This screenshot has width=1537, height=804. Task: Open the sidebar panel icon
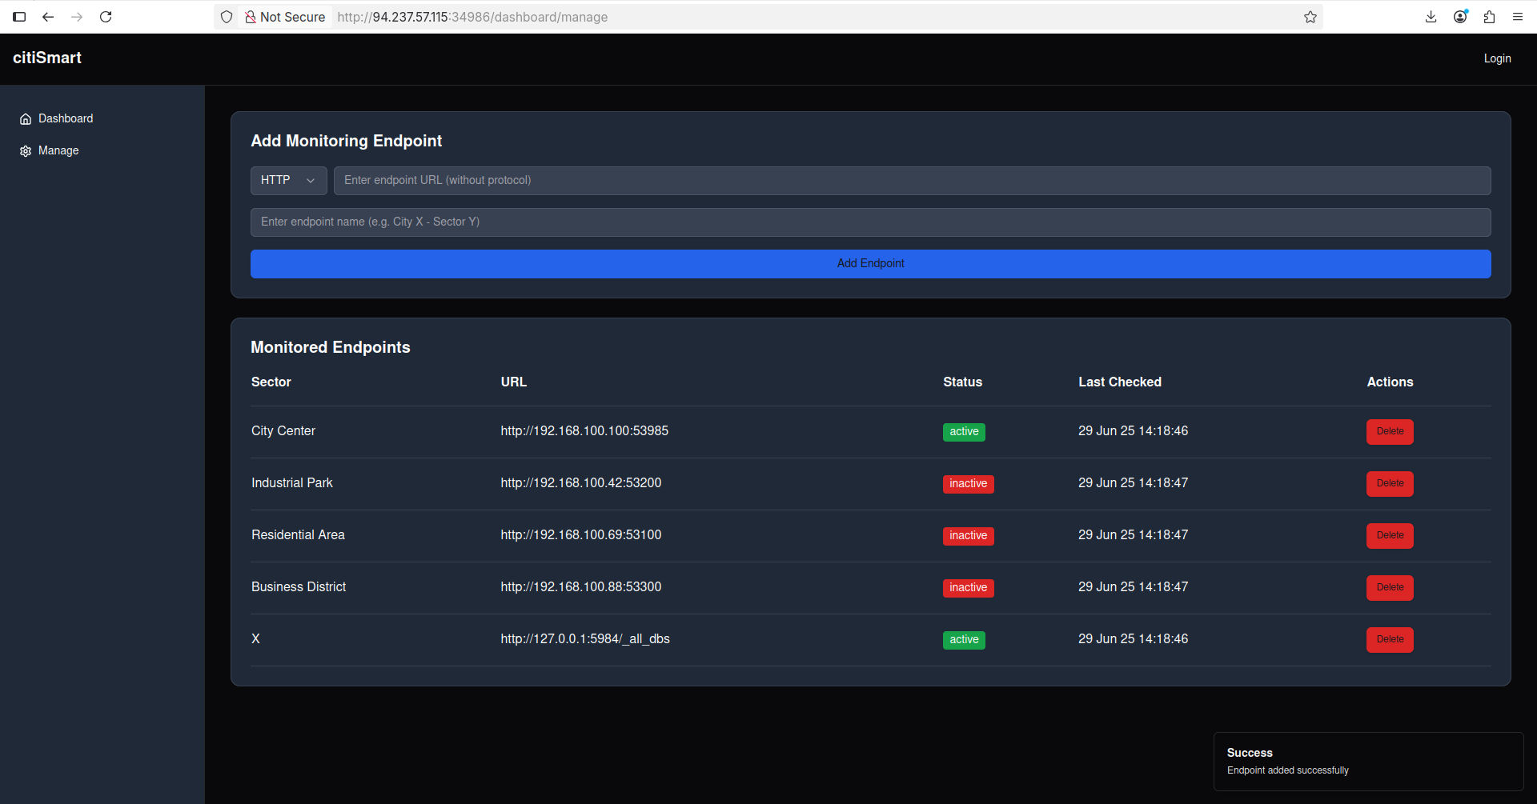[19, 17]
